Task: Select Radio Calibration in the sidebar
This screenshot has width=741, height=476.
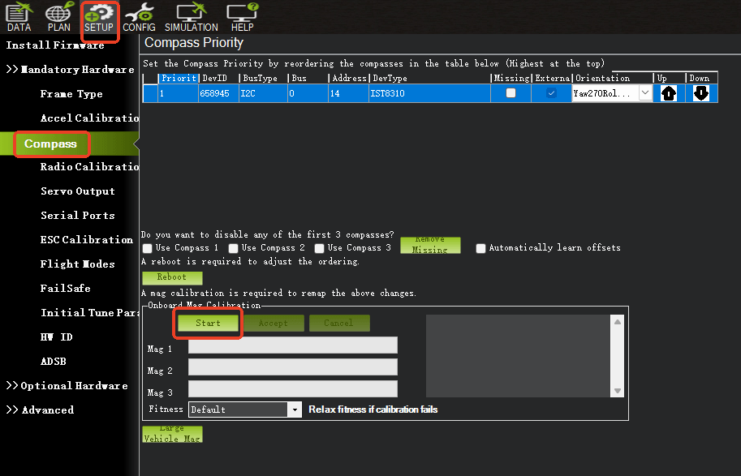Action: pyautogui.click(x=89, y=167)
